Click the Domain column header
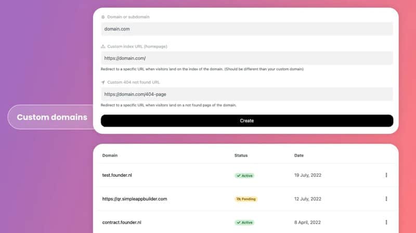The height and width of the screenshot is (233, 416). click(x=110, y=156)
